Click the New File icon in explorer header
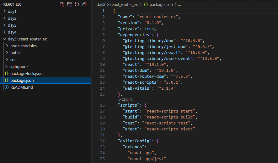278x163 pixels. pyautogui.click(x=62, y=4)
